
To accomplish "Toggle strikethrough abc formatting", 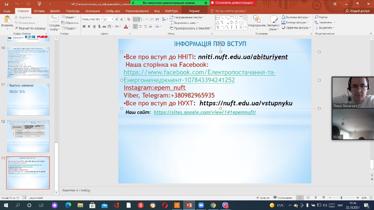I will 104,27.
